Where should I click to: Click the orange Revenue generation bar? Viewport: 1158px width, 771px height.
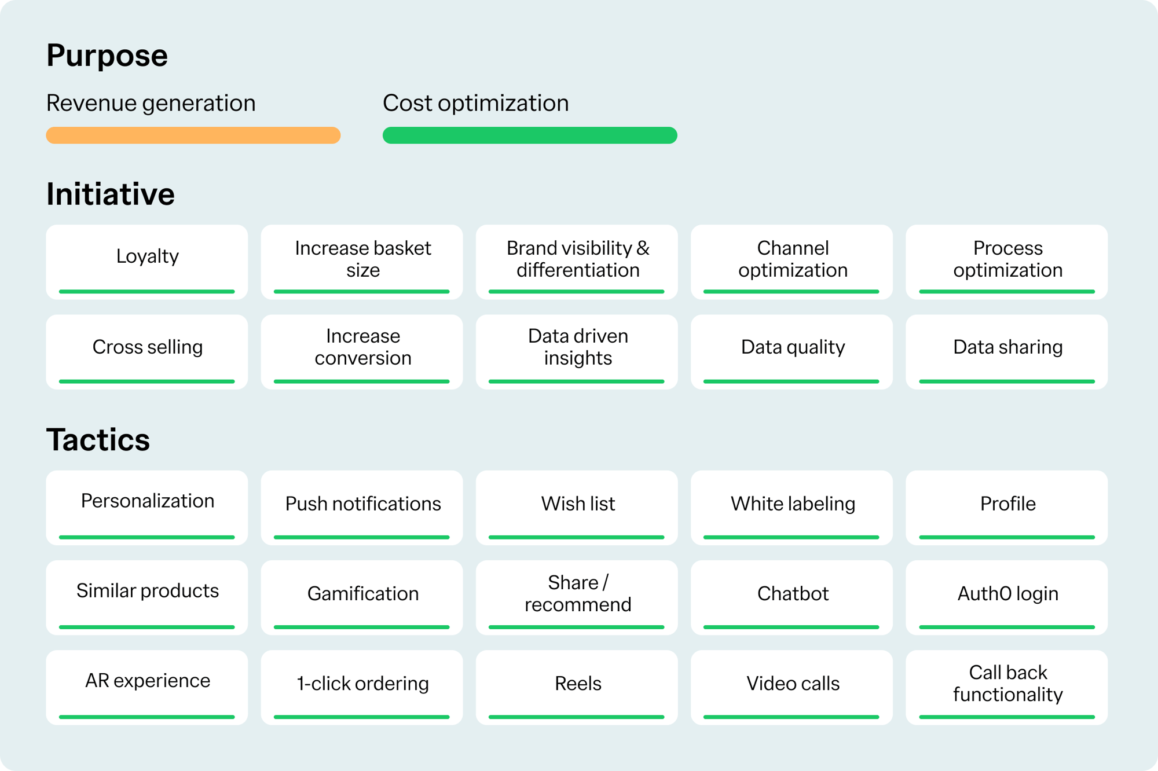[x=193, y=135]
